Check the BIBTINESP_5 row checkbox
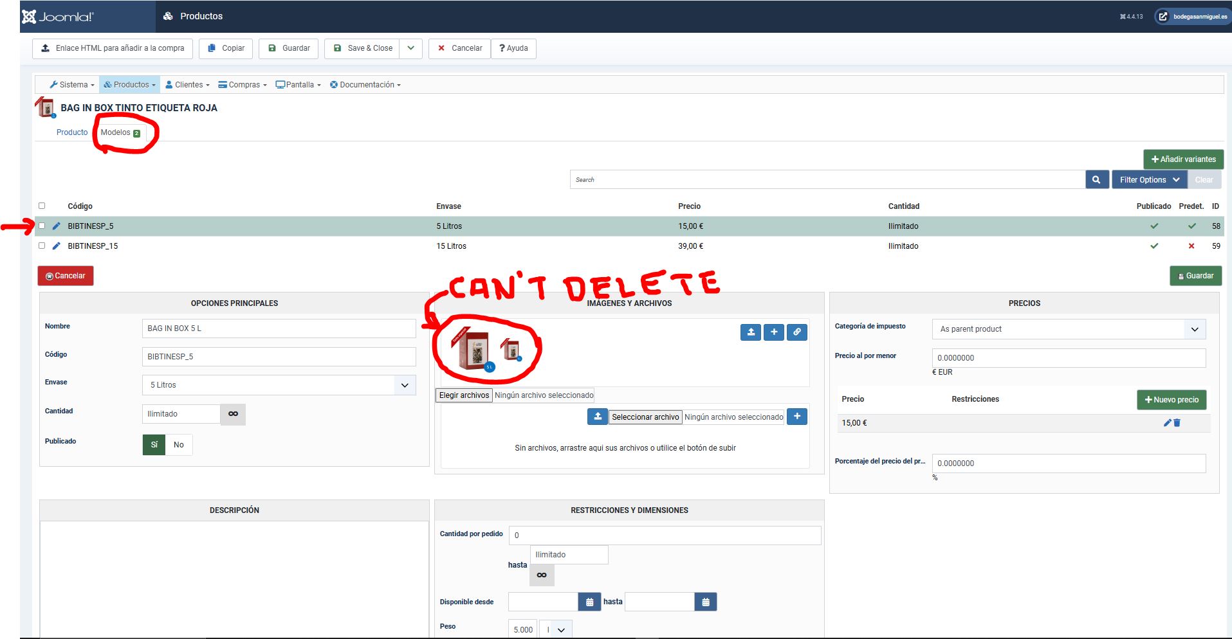The image size is (1232, 639). tap(42, 226)
